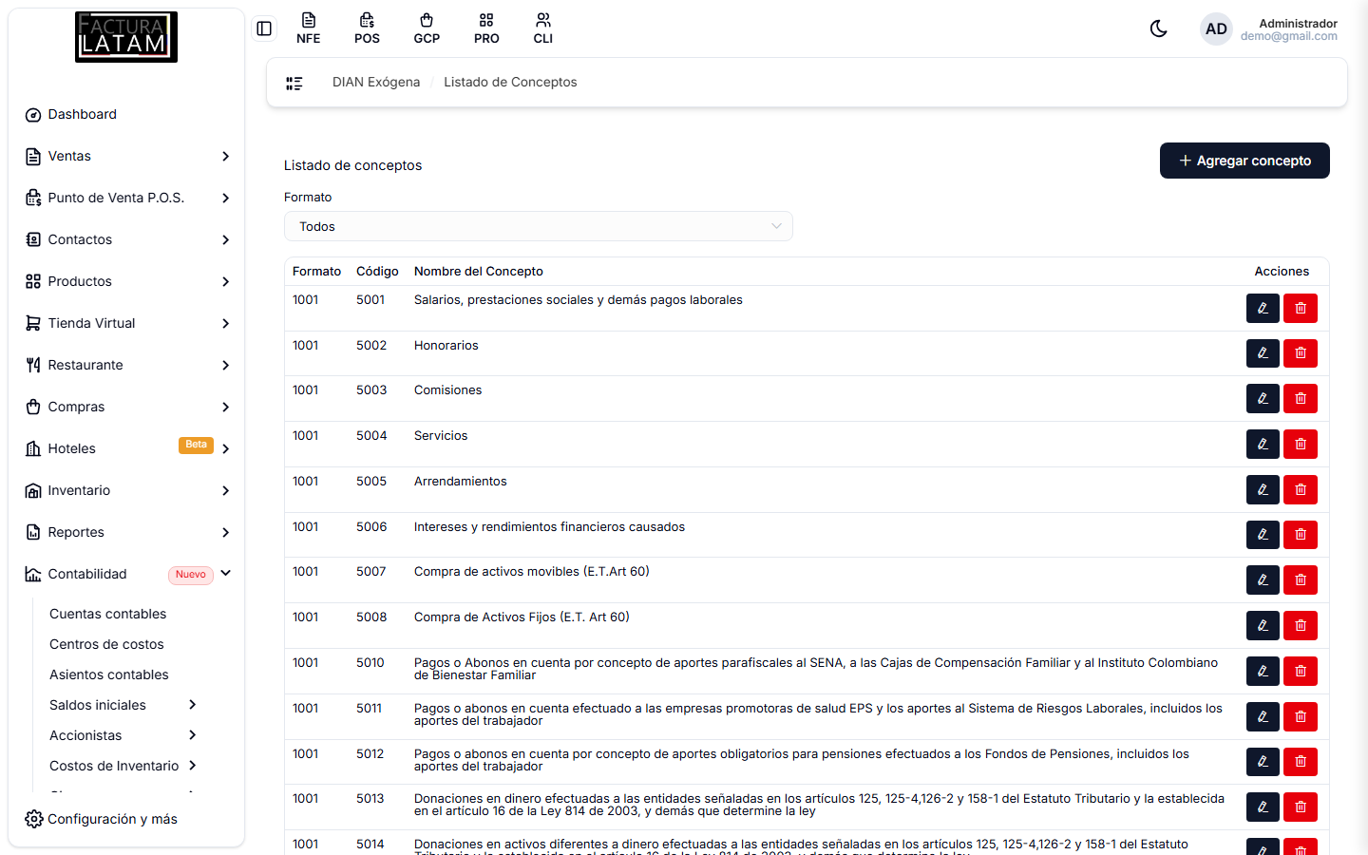Click the breadcrumb list icon
Screen dimensions: 1368x855
click(294, 83)
